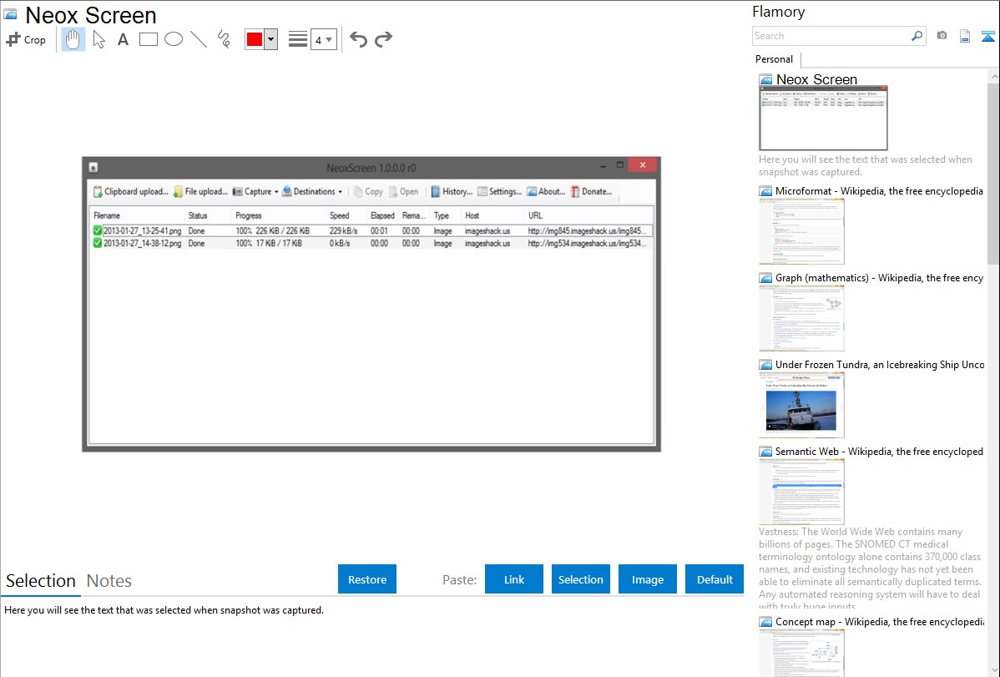The width and height of the screenshot is (1000, 677).
Task: Click the red color swatch
Action: pyautogui.click(x=255, y=39)
